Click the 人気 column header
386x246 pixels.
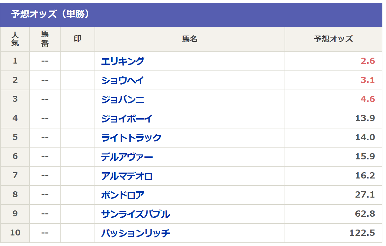[15, 39]
